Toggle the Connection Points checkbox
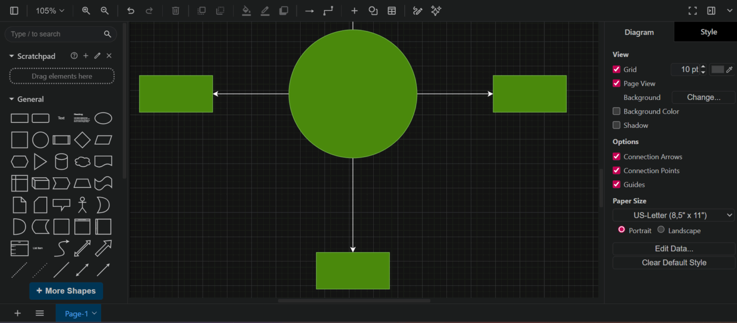 pos(616,170)
